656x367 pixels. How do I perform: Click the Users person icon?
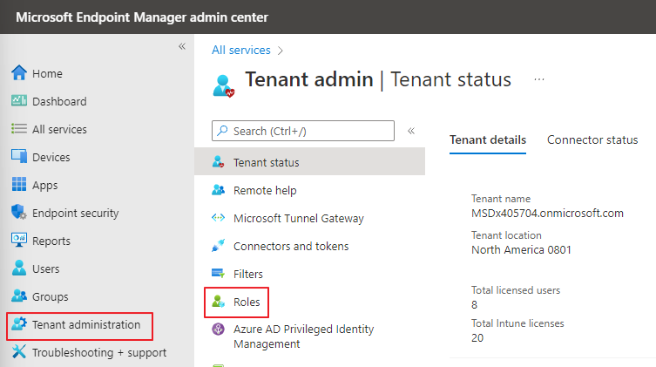pos(19,268)
